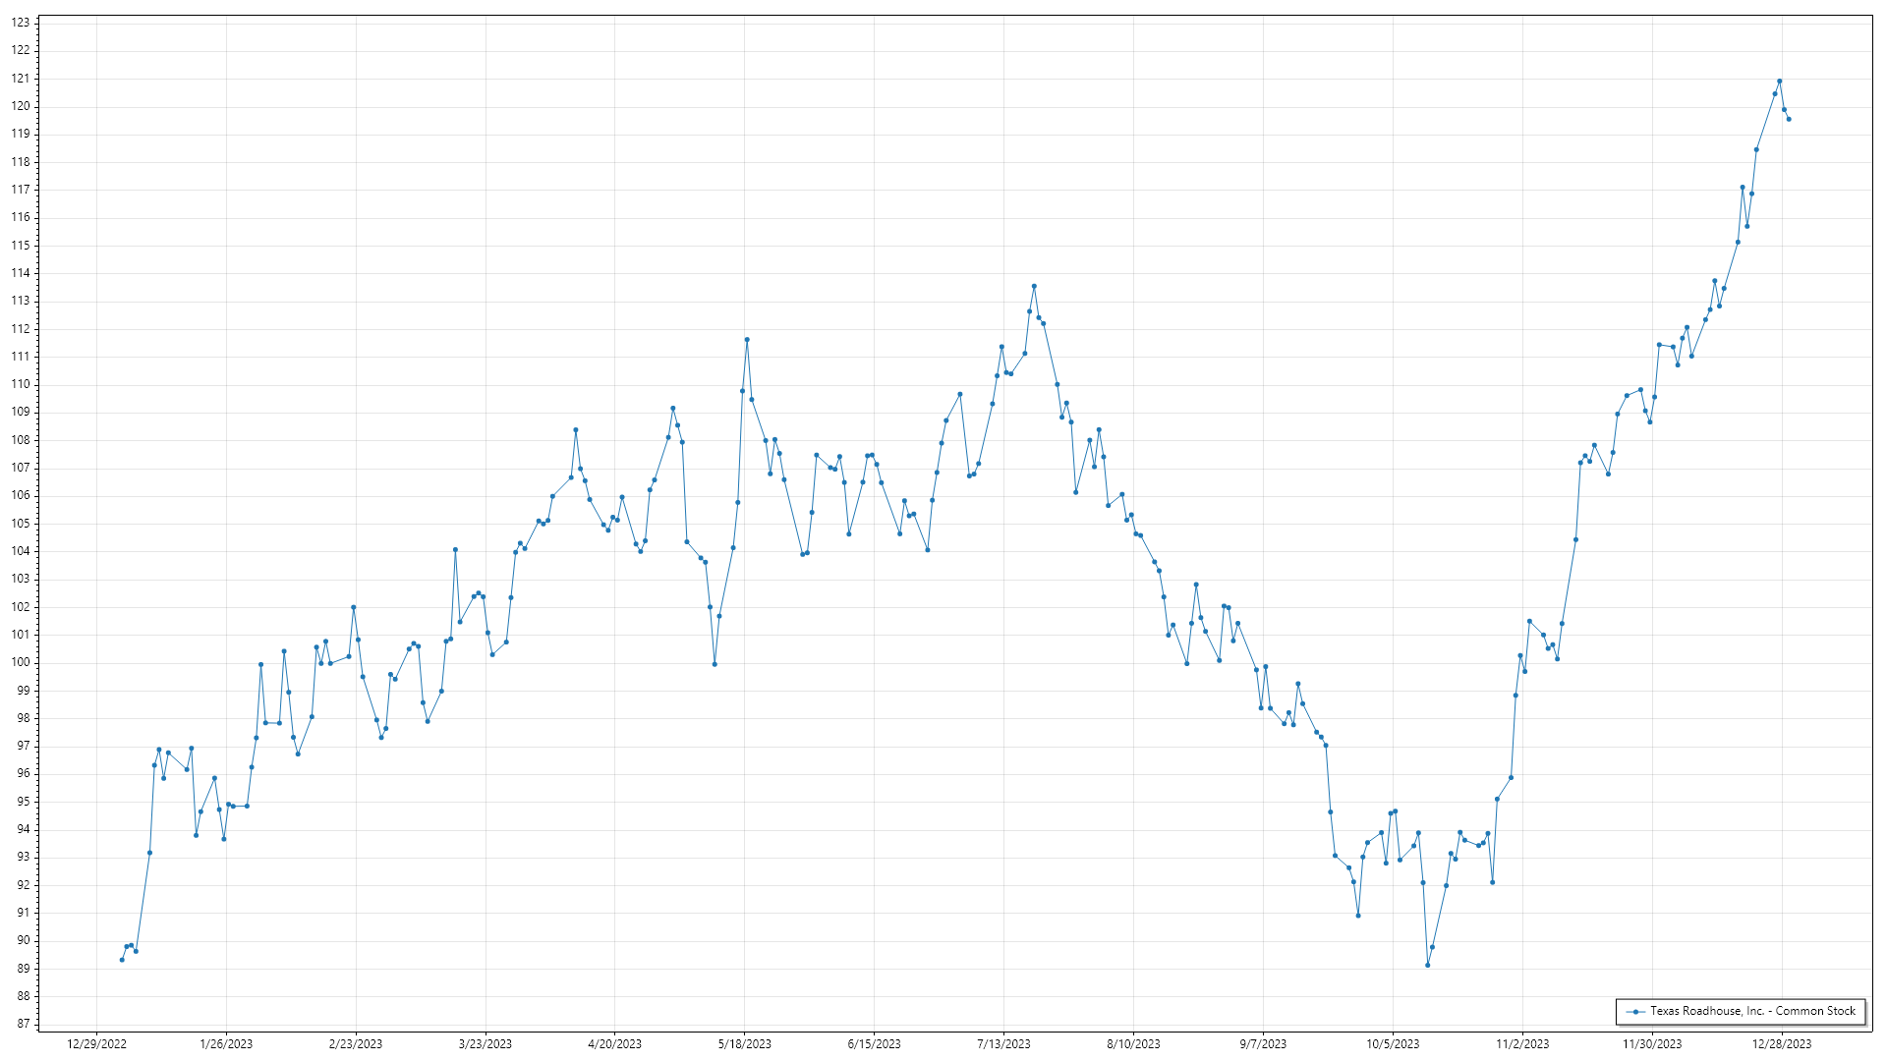Select the 9/7/2023 x-axis label
Viewport: 1887px width, 1061px height.
click(1263, 1044)
